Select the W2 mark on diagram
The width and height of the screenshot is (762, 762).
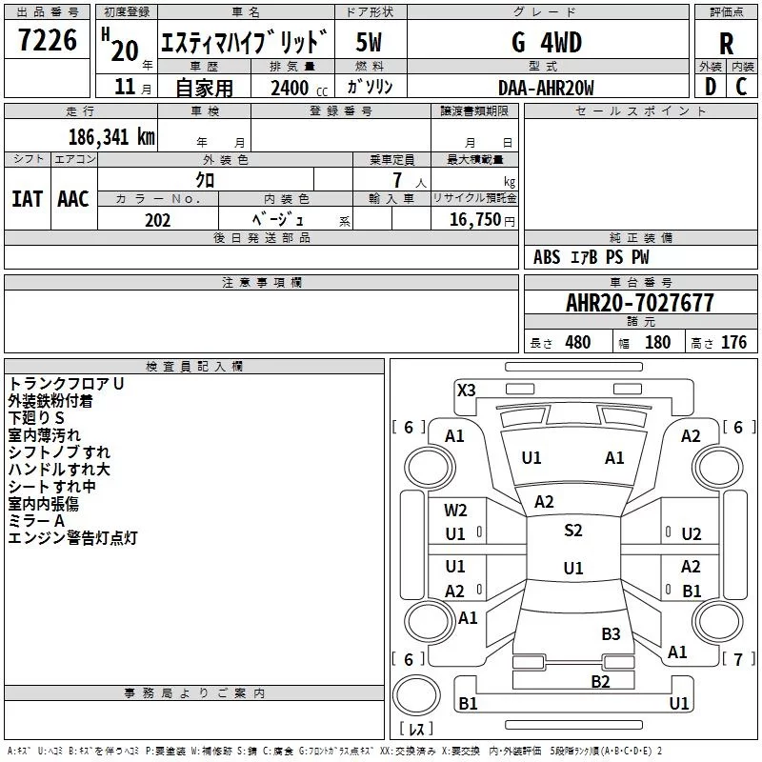coord(455,511)
